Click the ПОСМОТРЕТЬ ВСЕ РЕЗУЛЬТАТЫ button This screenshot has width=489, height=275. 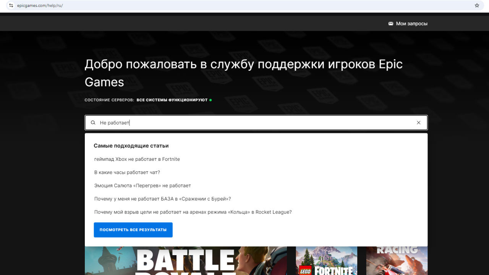coord(133,230)
